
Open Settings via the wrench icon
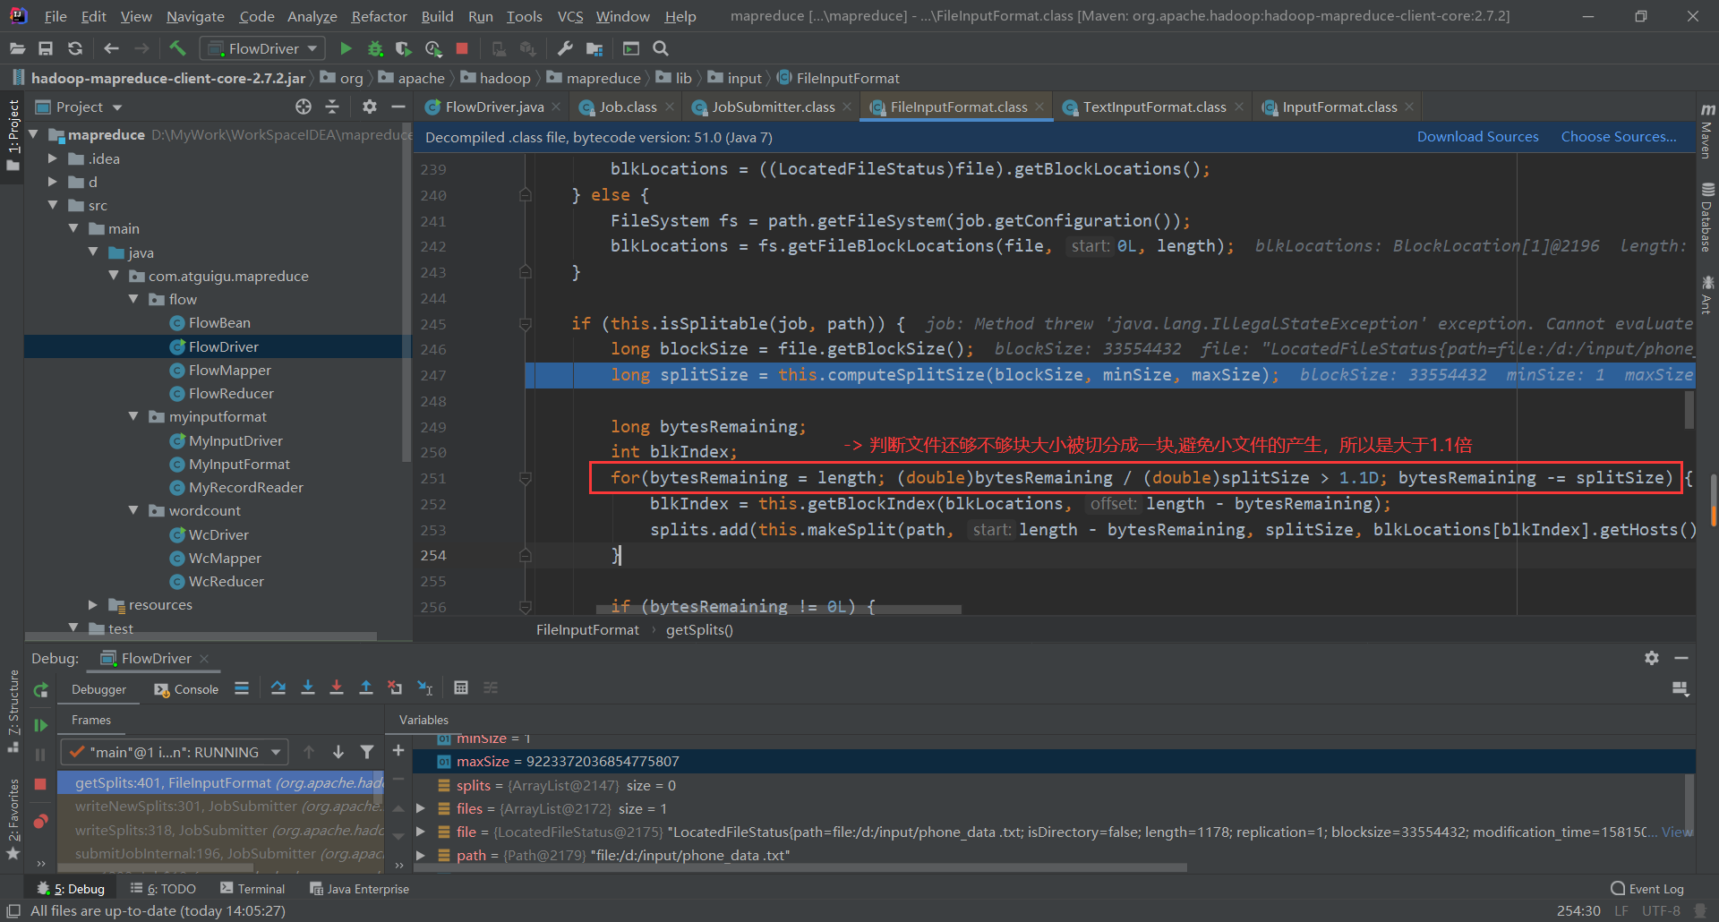565,48
